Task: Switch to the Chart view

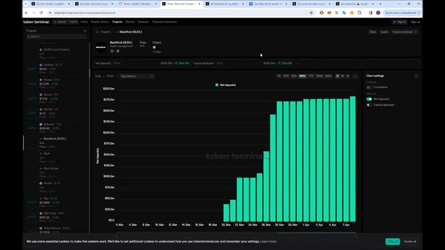Action: [110, 76]
